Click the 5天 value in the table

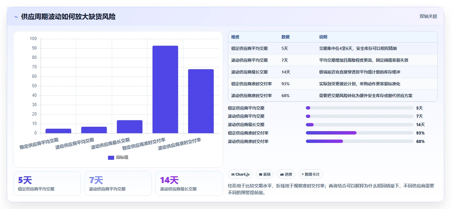click(x=285, y=49)
